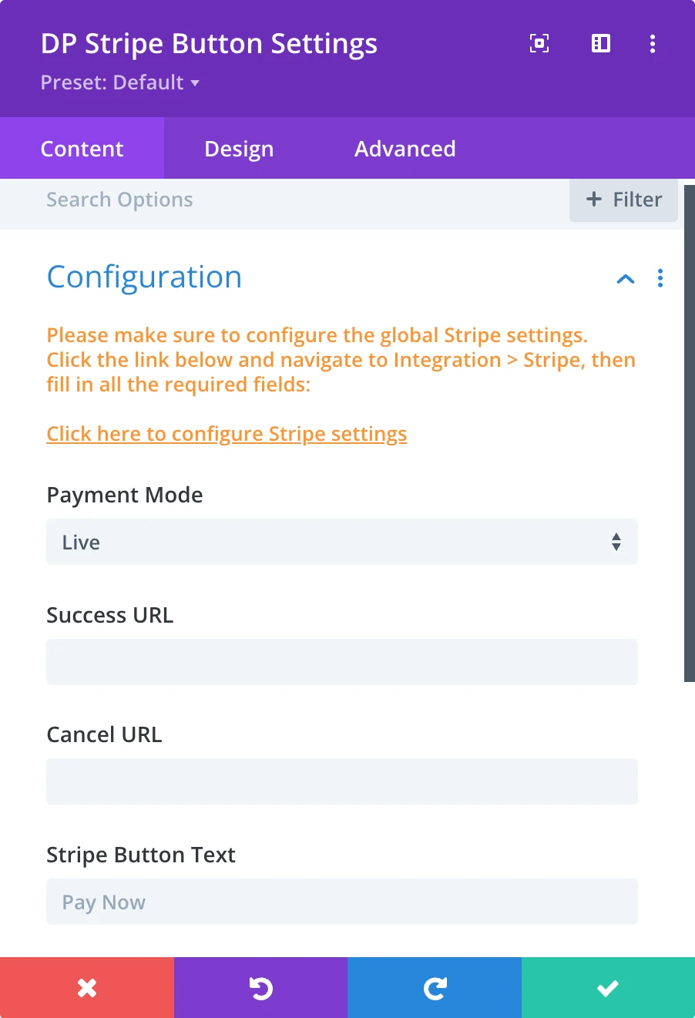
Task: Switch to the Advanced tab
Action: point(405,149)
